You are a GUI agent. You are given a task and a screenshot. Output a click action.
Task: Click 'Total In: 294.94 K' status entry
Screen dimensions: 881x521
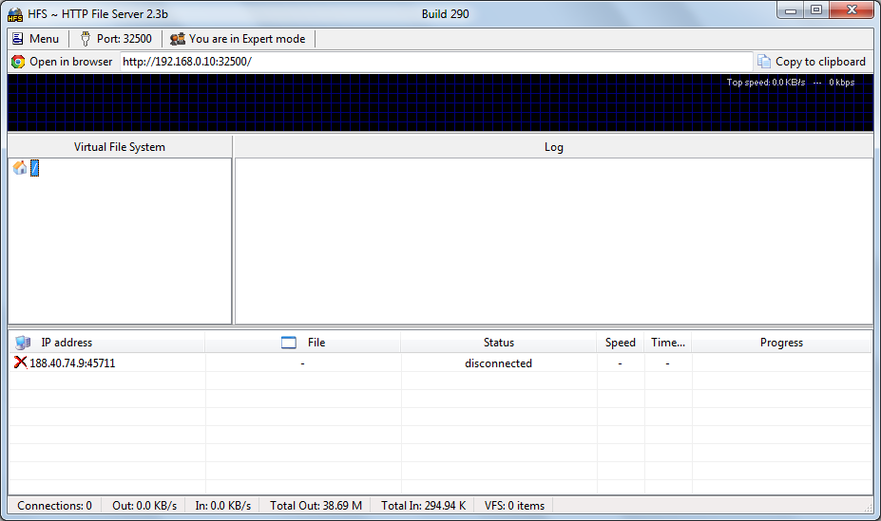coord(424,505)
